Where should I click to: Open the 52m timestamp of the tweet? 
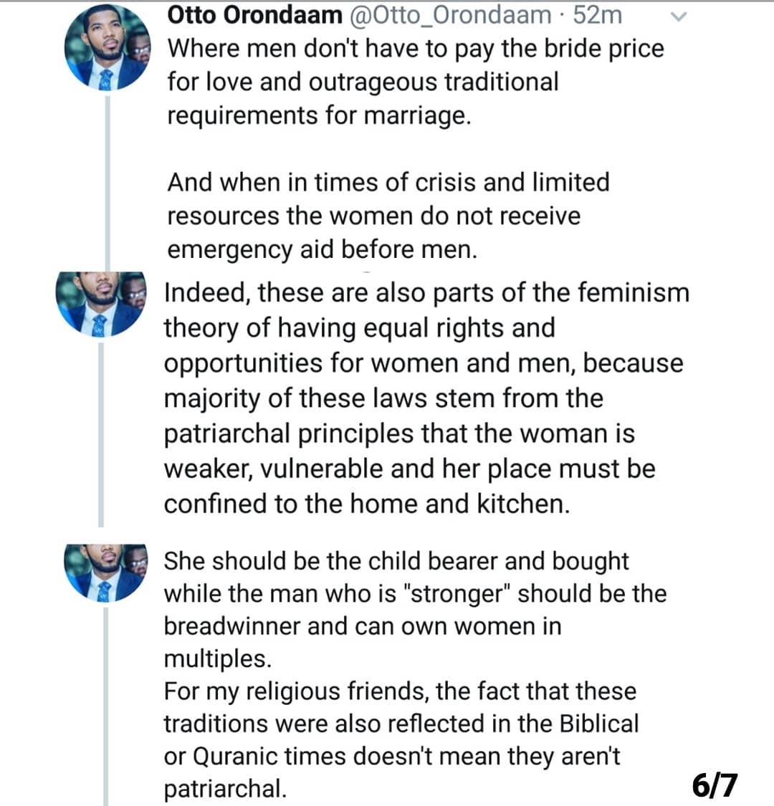(598, 15)
